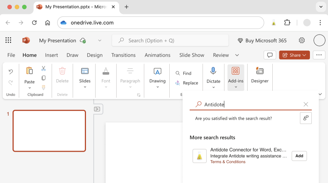328x183 pixels.
Task: Select the Format Painter brush icon
Action: click(x=44, y=87)
